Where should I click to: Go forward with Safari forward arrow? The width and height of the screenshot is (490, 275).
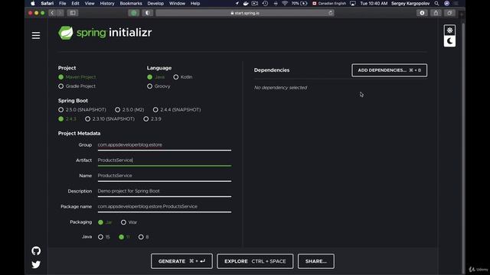[x=60, y=13]
